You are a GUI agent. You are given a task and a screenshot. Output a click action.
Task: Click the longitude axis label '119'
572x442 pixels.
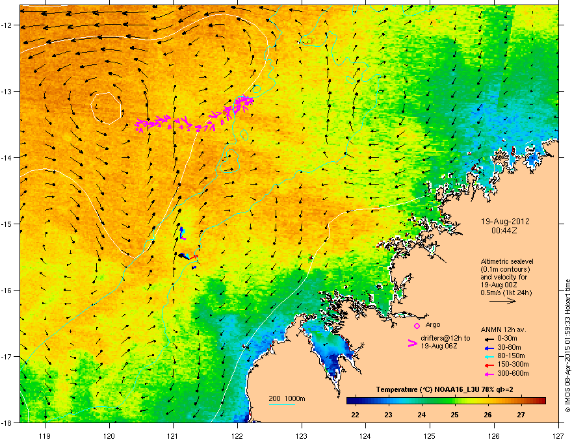[45, 435]
